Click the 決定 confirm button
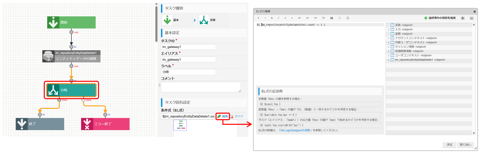This screenshot has width=480, height=155. [x=449, y=145]
